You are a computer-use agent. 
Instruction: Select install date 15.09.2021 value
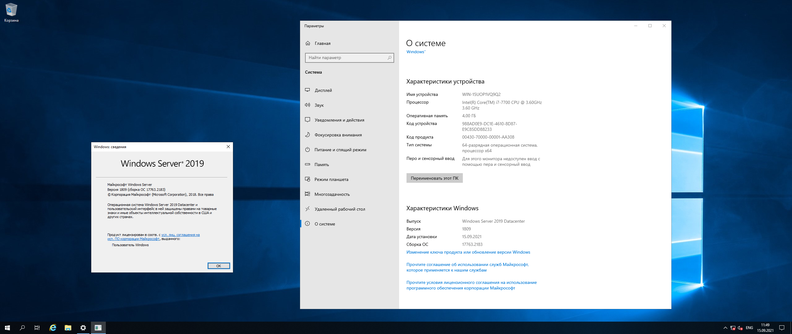click(471, 237)
